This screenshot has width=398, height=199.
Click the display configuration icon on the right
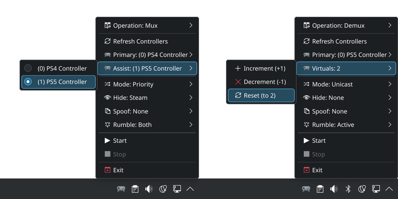(376, 189)
